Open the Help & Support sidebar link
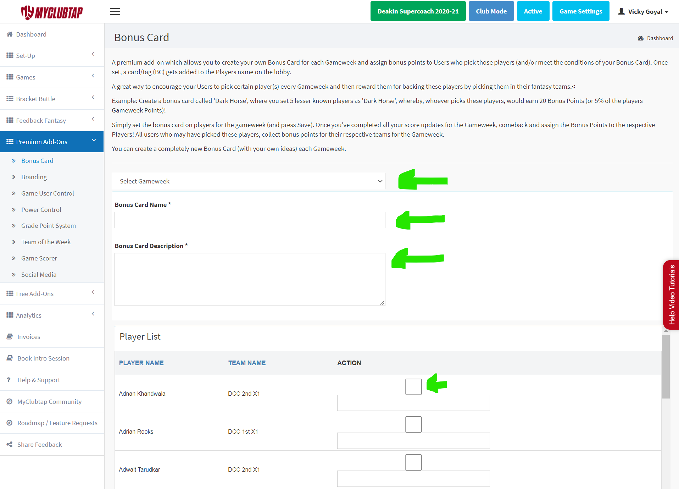The height and width of the screenshot is (489, 679). (x=39, y=380)
